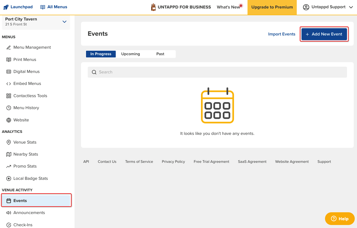Click the Upgrade to Premium button

(272, 7)
